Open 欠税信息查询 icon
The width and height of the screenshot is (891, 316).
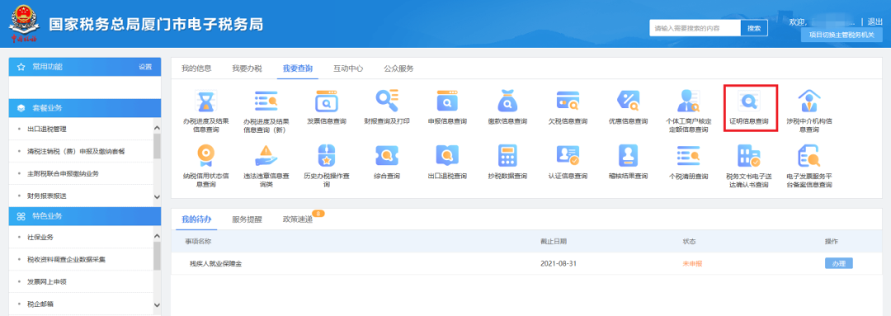(568, 101)
